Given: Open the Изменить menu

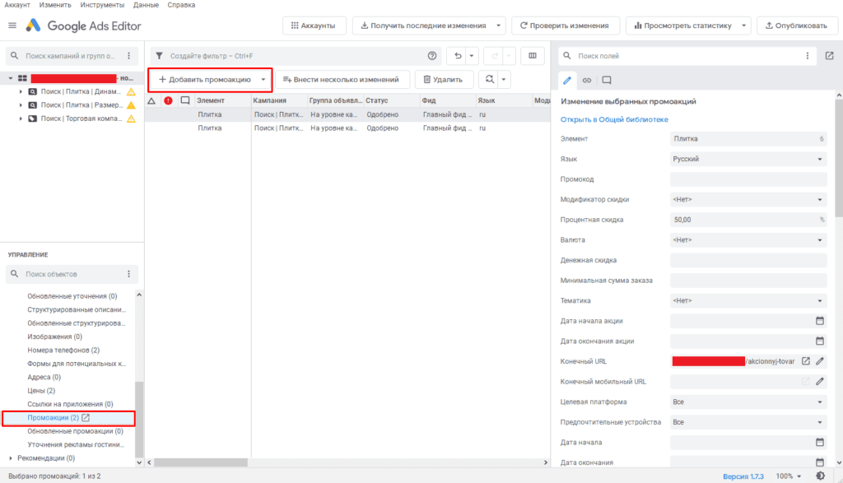Looking at the screenshot, I should [x=55, y=5].
